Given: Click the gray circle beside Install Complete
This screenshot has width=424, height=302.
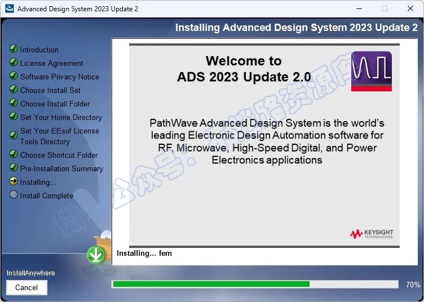Looking at the screenshot, I should tap(14, 194).
